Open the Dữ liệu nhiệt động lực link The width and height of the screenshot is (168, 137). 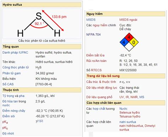(x=102, y=88)
